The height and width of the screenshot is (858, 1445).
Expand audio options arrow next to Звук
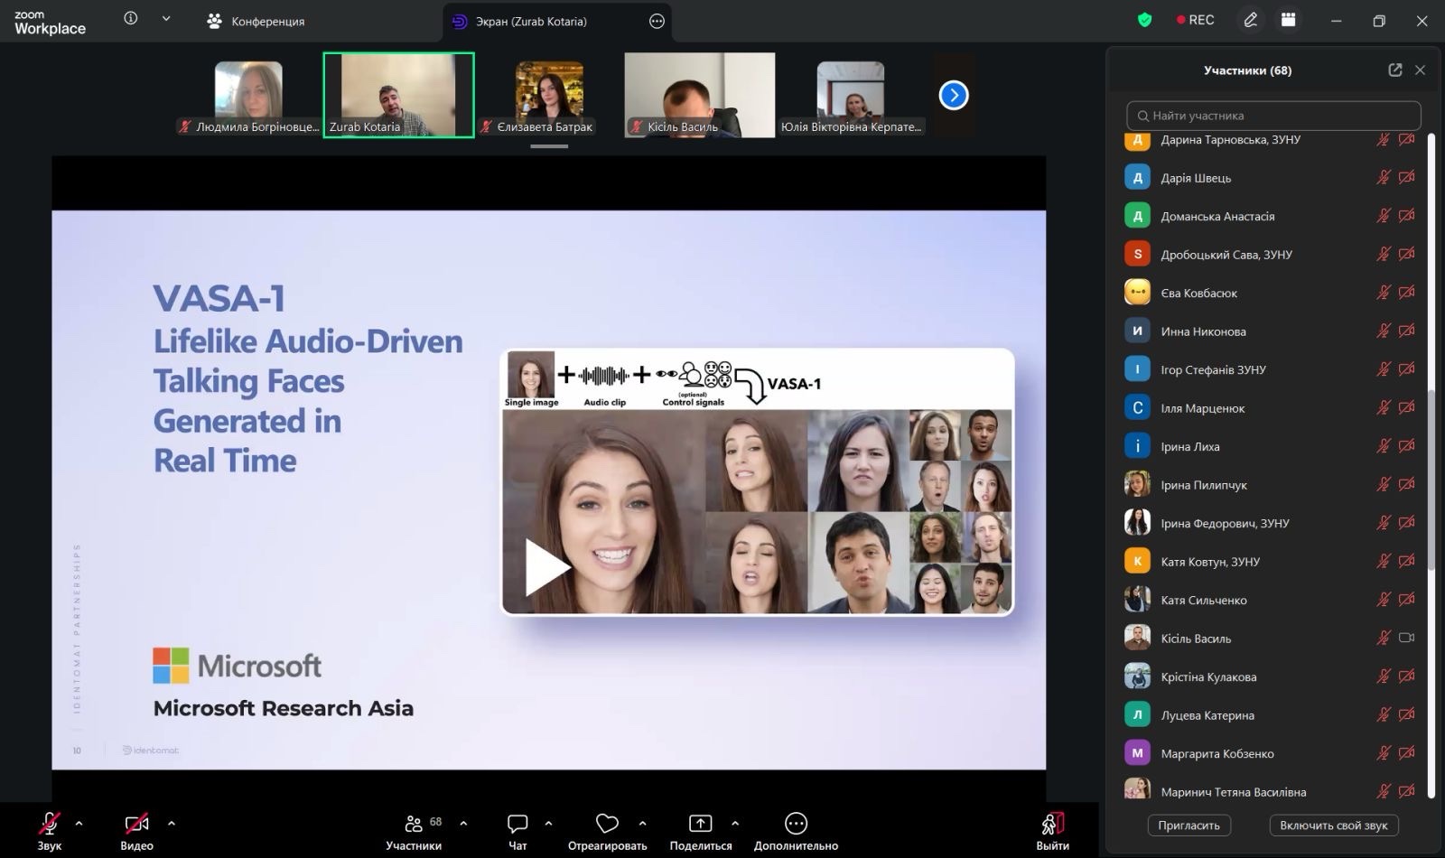tap(79, 823)
